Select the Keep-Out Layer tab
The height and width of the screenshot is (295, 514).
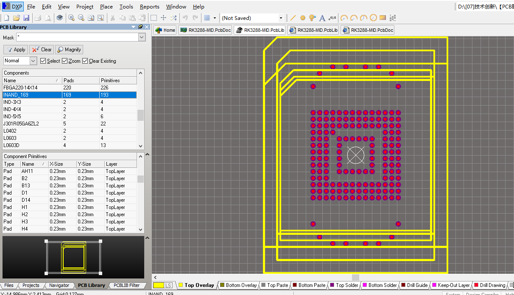click(451, 285)
